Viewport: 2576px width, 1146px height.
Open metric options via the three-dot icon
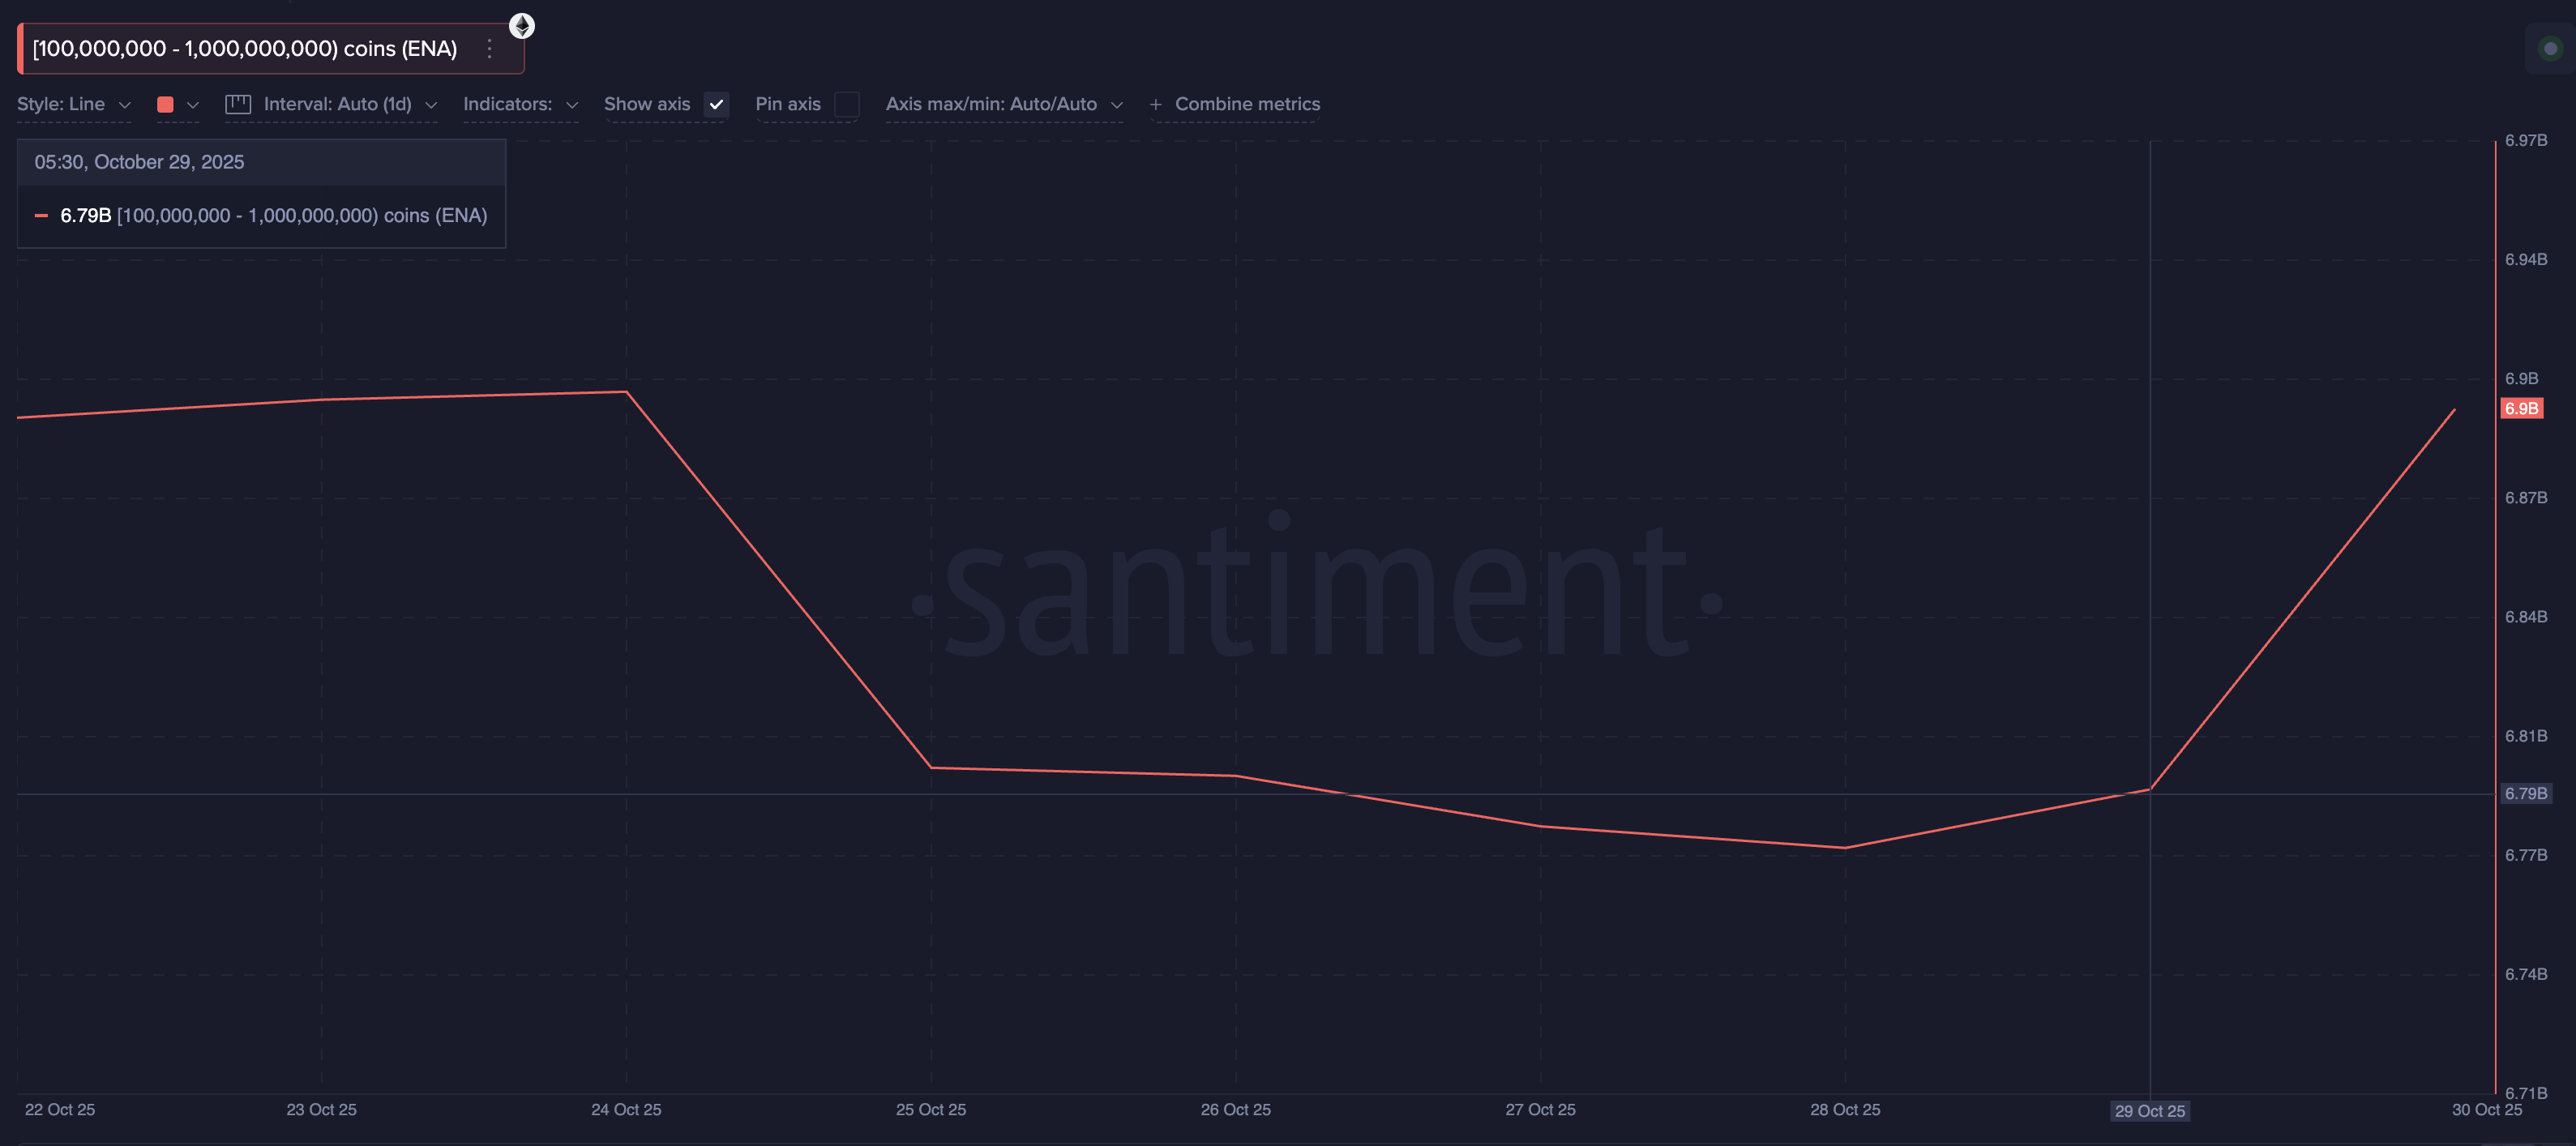[489, 47]
